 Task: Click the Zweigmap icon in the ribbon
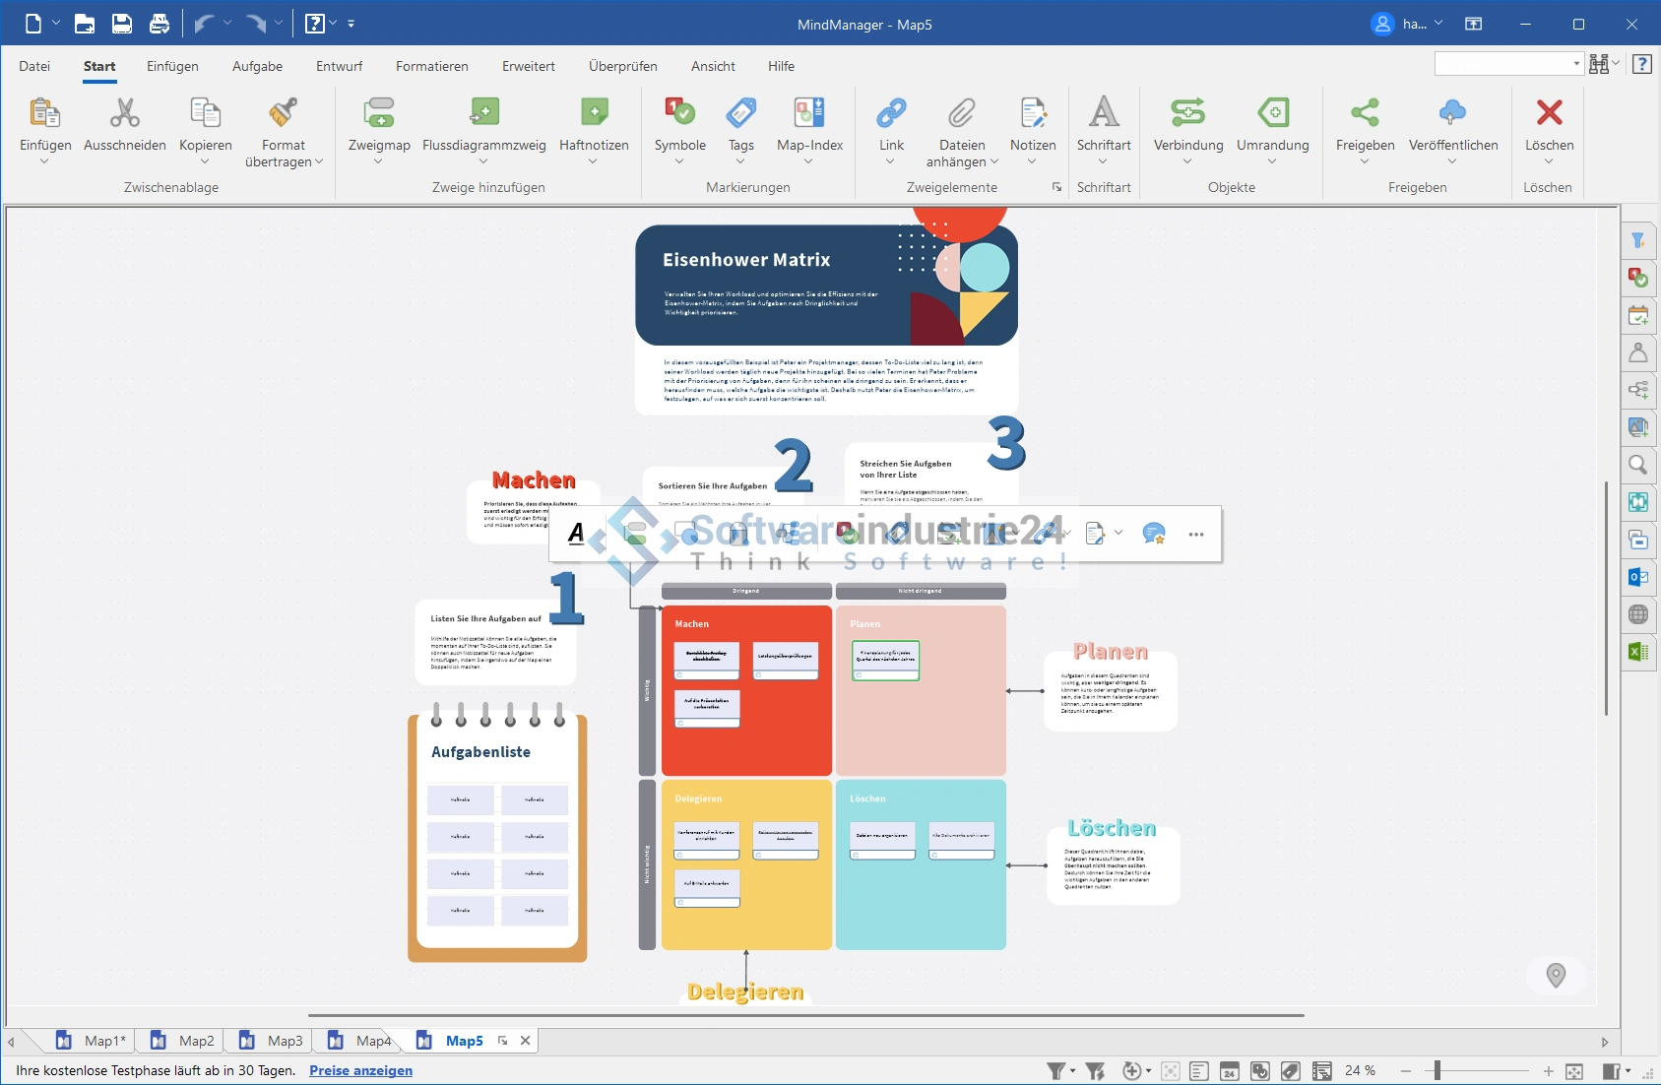pos(379,113)
